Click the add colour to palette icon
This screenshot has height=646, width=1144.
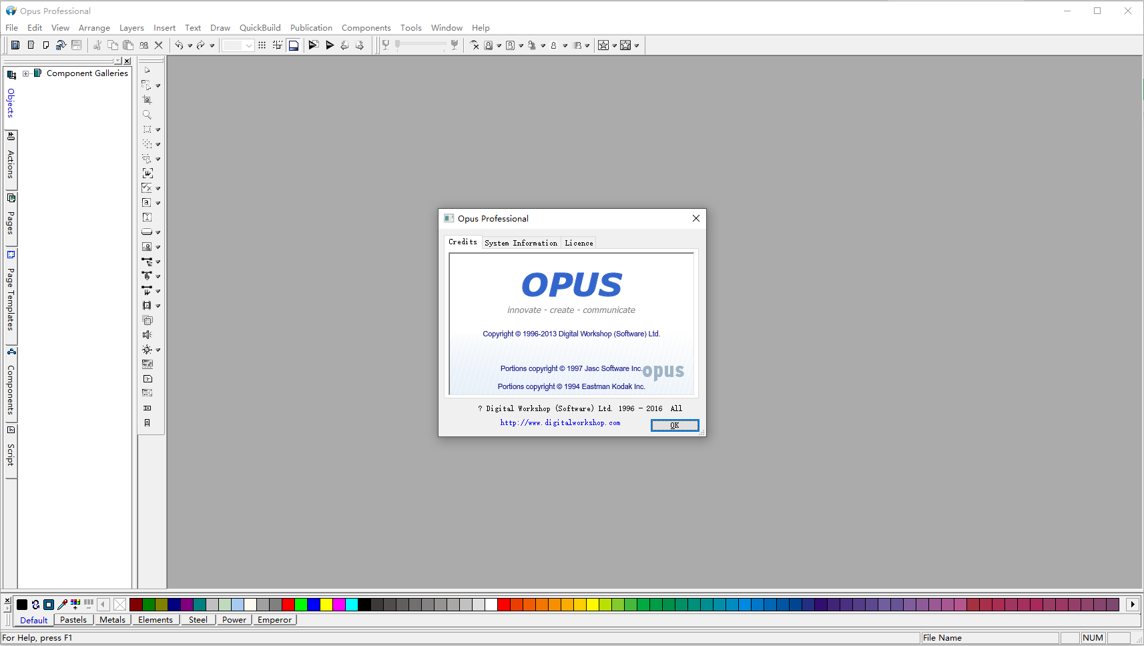(x=75, y=605)
